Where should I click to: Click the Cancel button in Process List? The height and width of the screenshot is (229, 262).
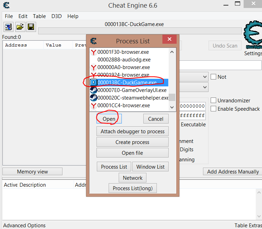coord(156,119)
